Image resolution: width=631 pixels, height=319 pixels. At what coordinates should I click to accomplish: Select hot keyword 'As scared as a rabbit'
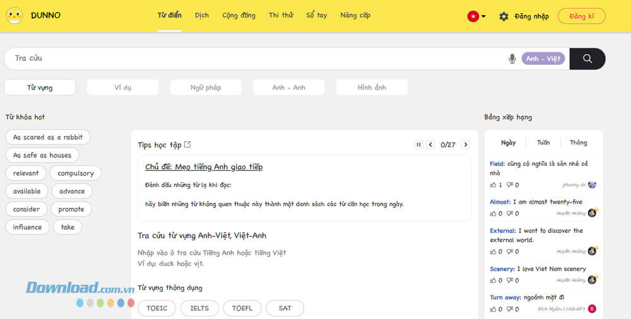(x=48, y=137)
